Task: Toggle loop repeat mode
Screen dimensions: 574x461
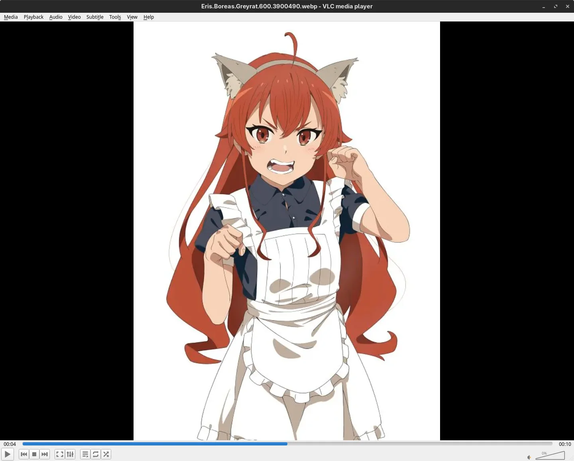Action: [x=96, y=454]
